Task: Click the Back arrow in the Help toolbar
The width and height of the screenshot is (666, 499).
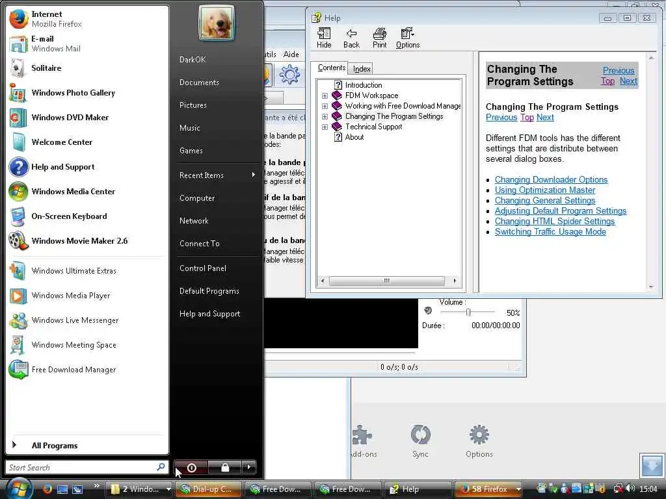Action: [351, 38]
